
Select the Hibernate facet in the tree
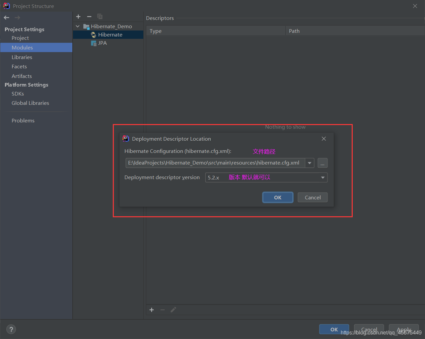point(110,34)
